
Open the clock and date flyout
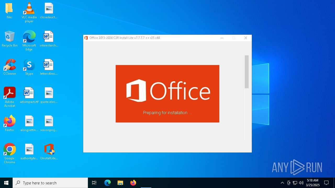313,183
